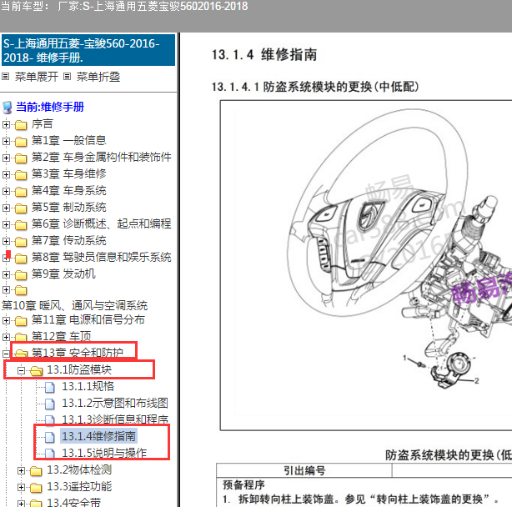Click folder icon of 第1章 一般信息
The height and width of the screenshot is (507, 512).
point(21,142)
